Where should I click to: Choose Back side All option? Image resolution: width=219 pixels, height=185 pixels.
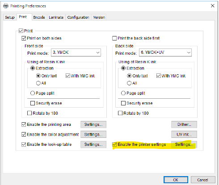click(129, 83)
